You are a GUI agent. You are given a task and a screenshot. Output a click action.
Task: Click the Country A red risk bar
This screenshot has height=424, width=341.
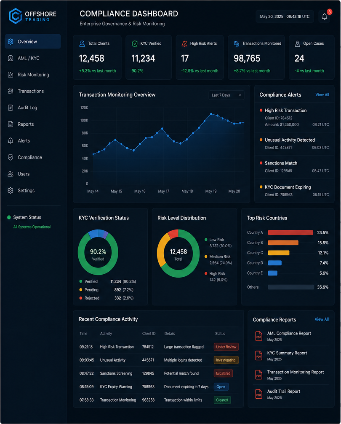pos(290,232)
